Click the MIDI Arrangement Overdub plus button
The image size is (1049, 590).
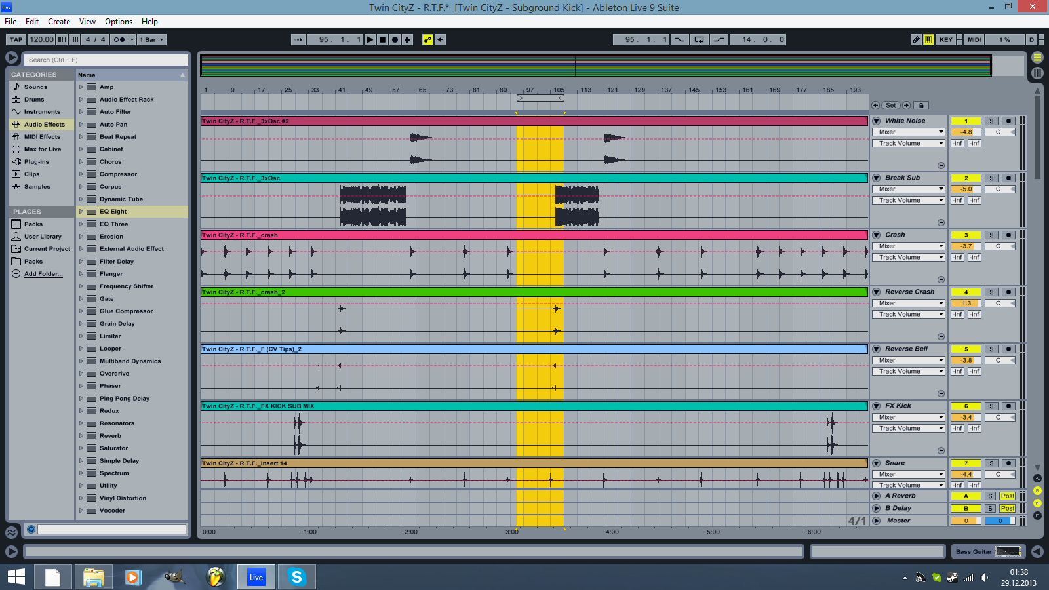click(408, 39)
